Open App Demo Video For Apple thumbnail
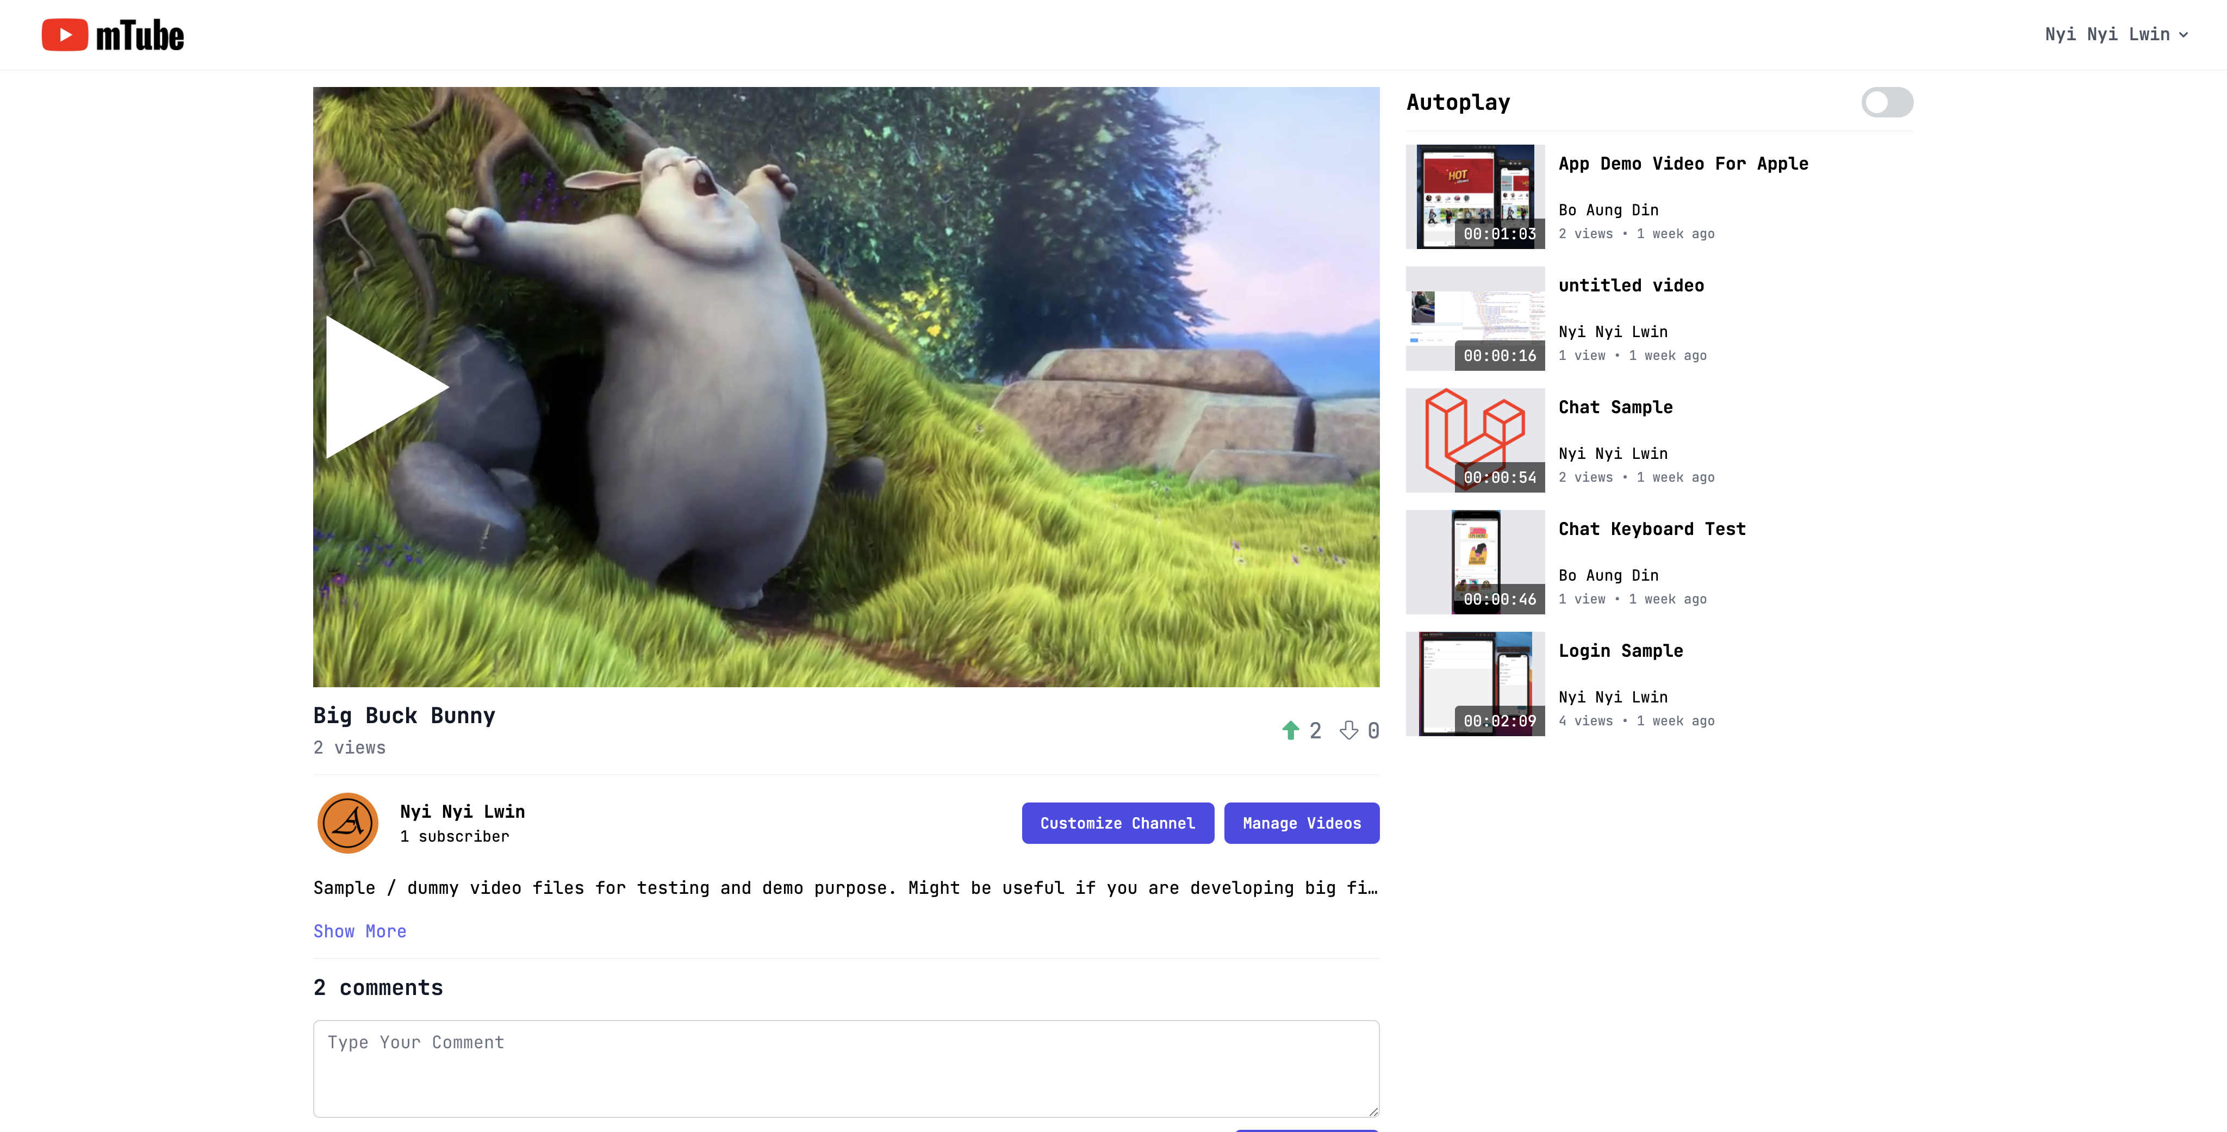 [1475, 197]
